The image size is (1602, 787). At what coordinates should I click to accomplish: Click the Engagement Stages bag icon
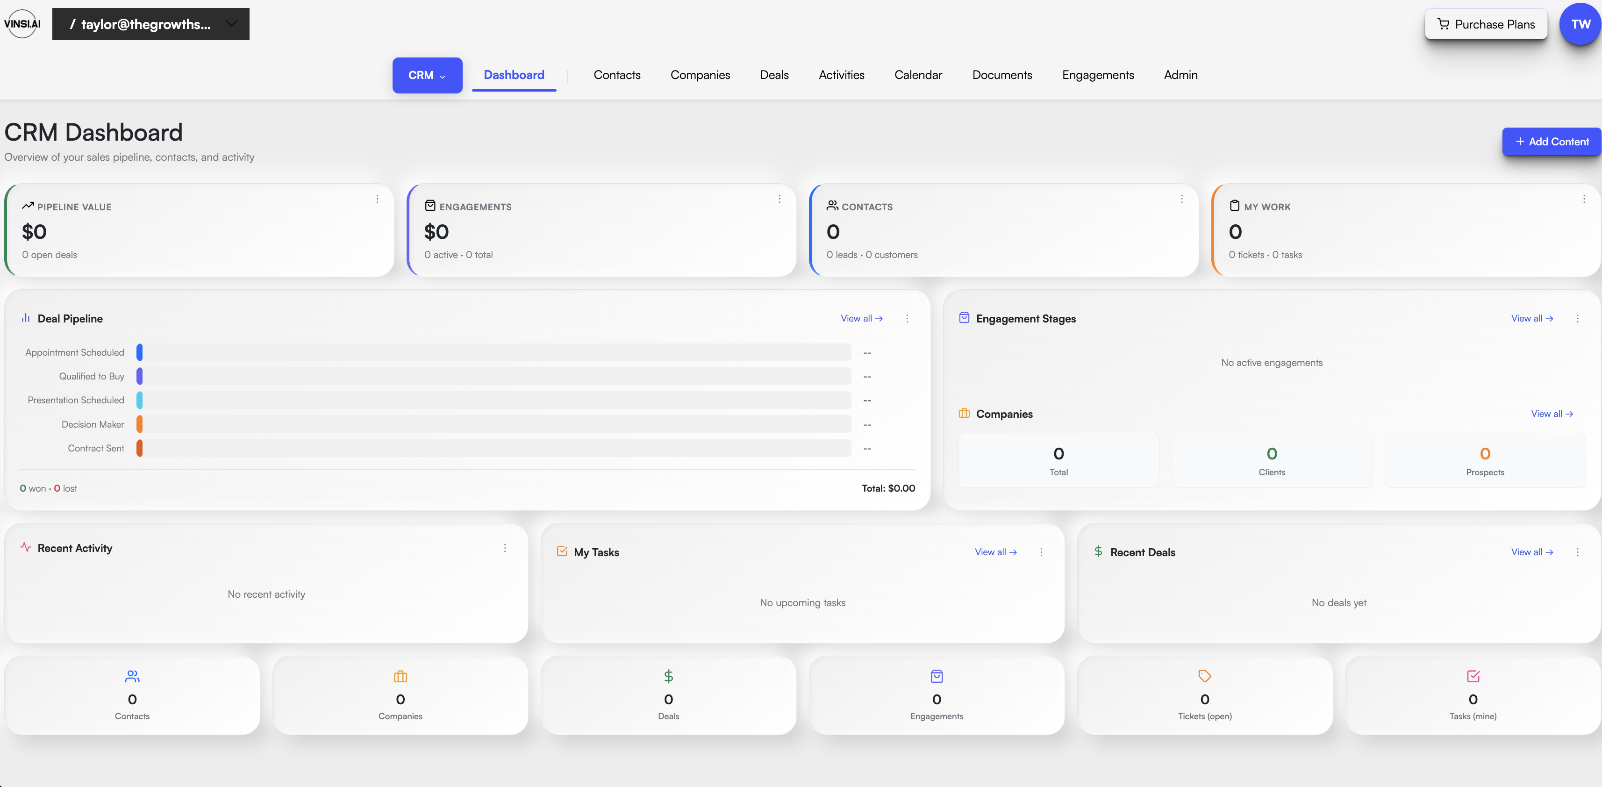click(x=964, y=318)
